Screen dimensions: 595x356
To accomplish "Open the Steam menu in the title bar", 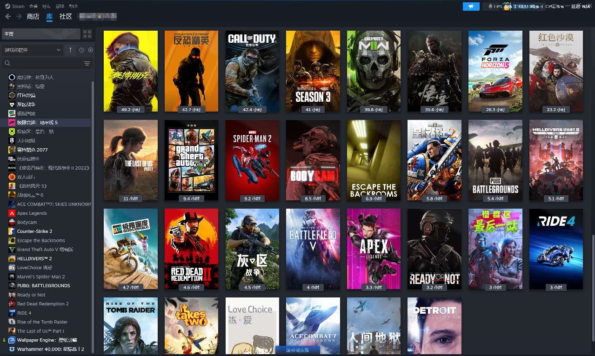I will (15, 6).
